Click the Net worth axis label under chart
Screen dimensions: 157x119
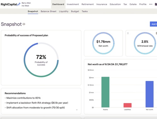[x=149, y=110]
